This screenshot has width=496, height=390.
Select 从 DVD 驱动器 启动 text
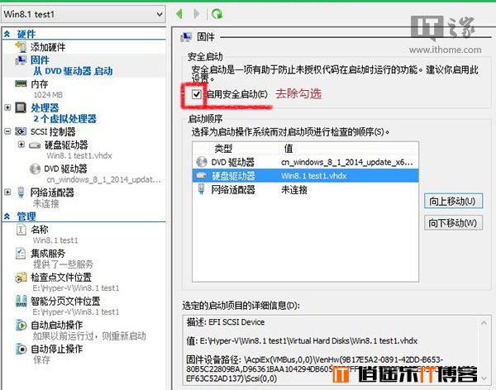point(73,71)
